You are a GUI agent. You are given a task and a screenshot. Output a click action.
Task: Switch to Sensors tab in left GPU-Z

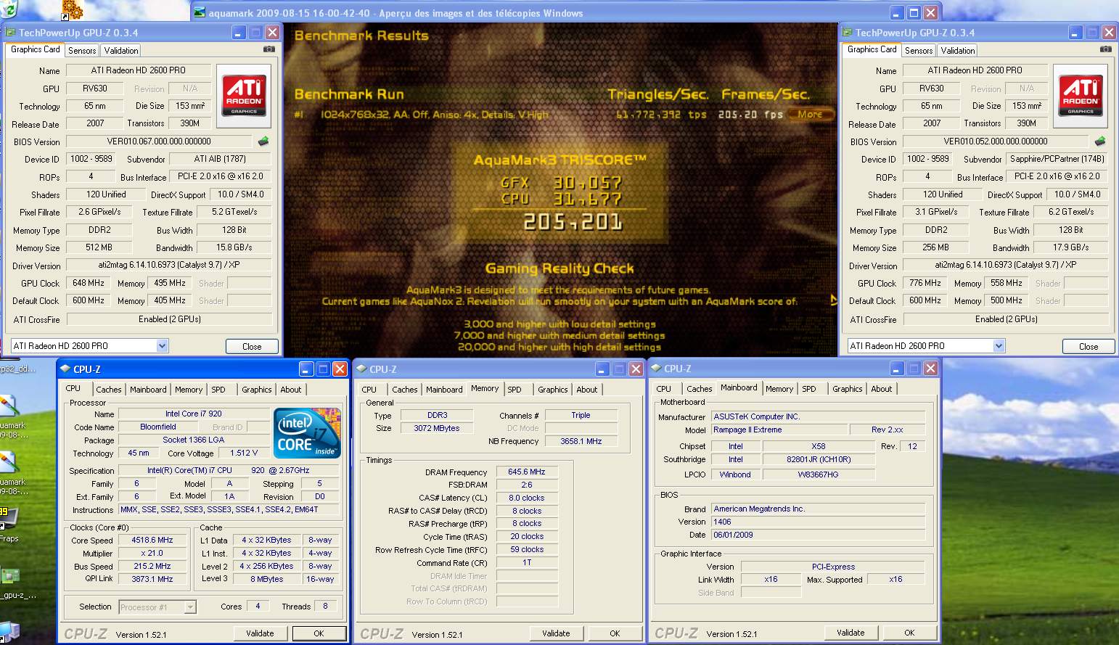pos(82,51)
